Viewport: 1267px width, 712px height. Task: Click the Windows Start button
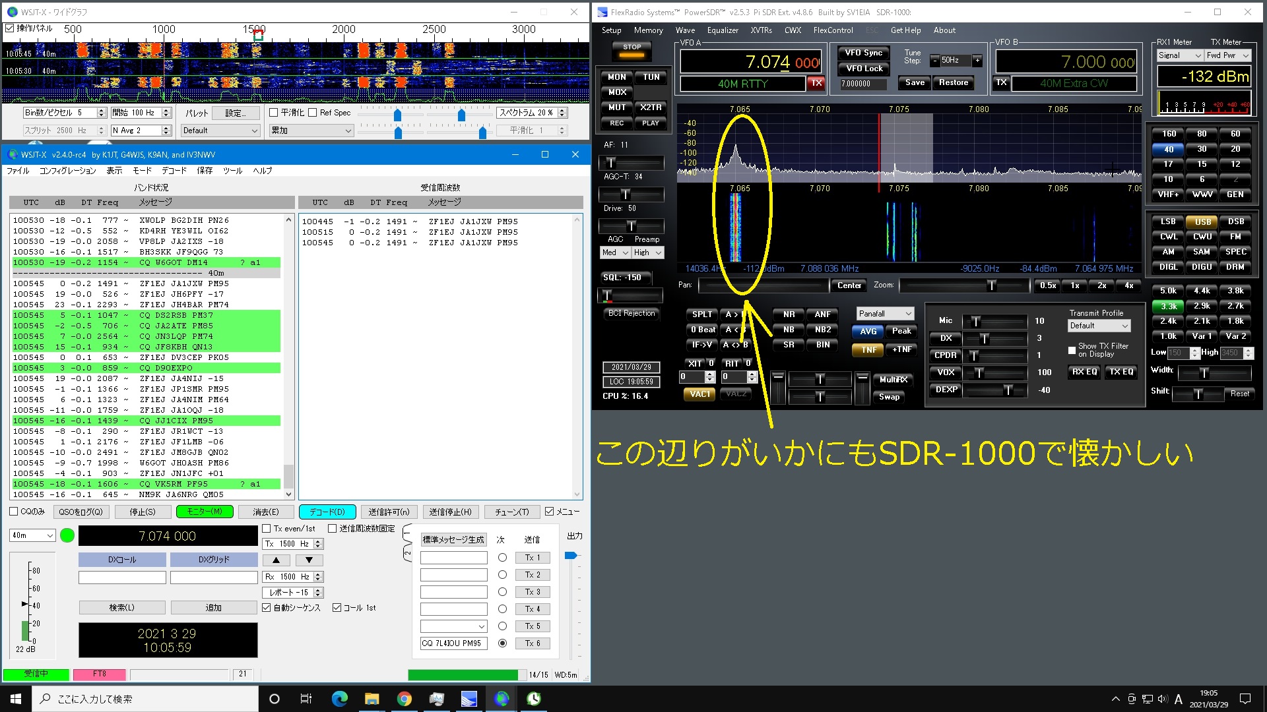point(16,699)
